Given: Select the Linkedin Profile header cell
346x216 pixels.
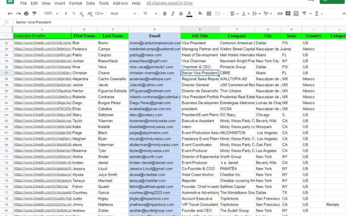Looking at the screenshot, I should pos(42,36).
